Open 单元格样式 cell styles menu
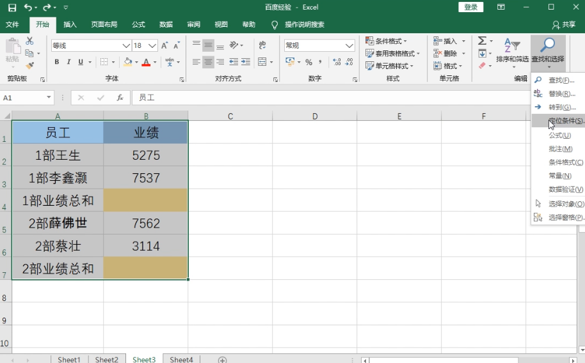 click(390, 66)
